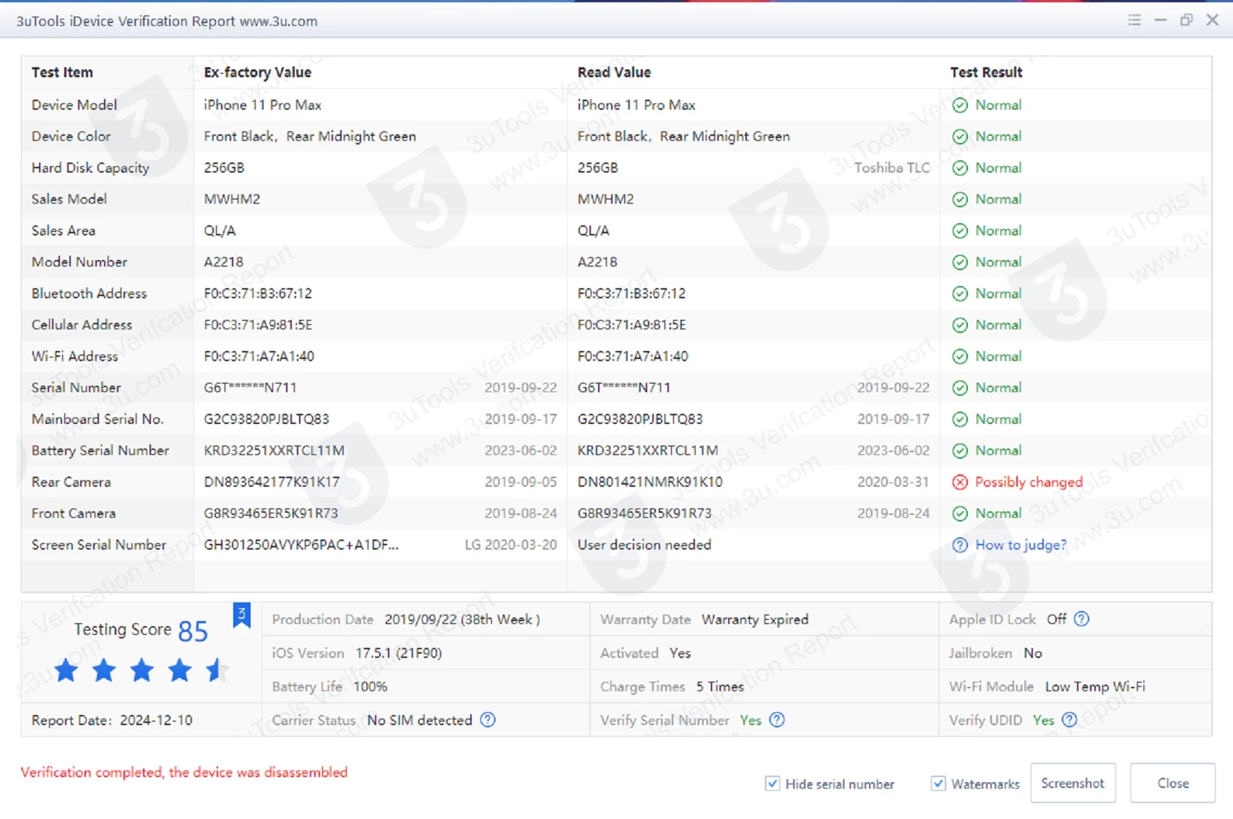Click the blue 3uTools bookmark badge
The width and height of the screenshot is (1233, 819).
coord(241,615)
